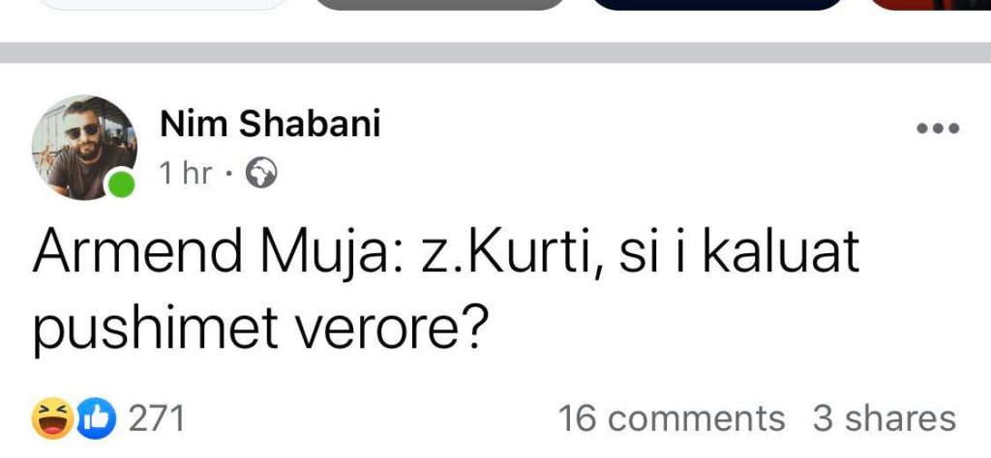Open the gray story card at the top

coord(439,5)
